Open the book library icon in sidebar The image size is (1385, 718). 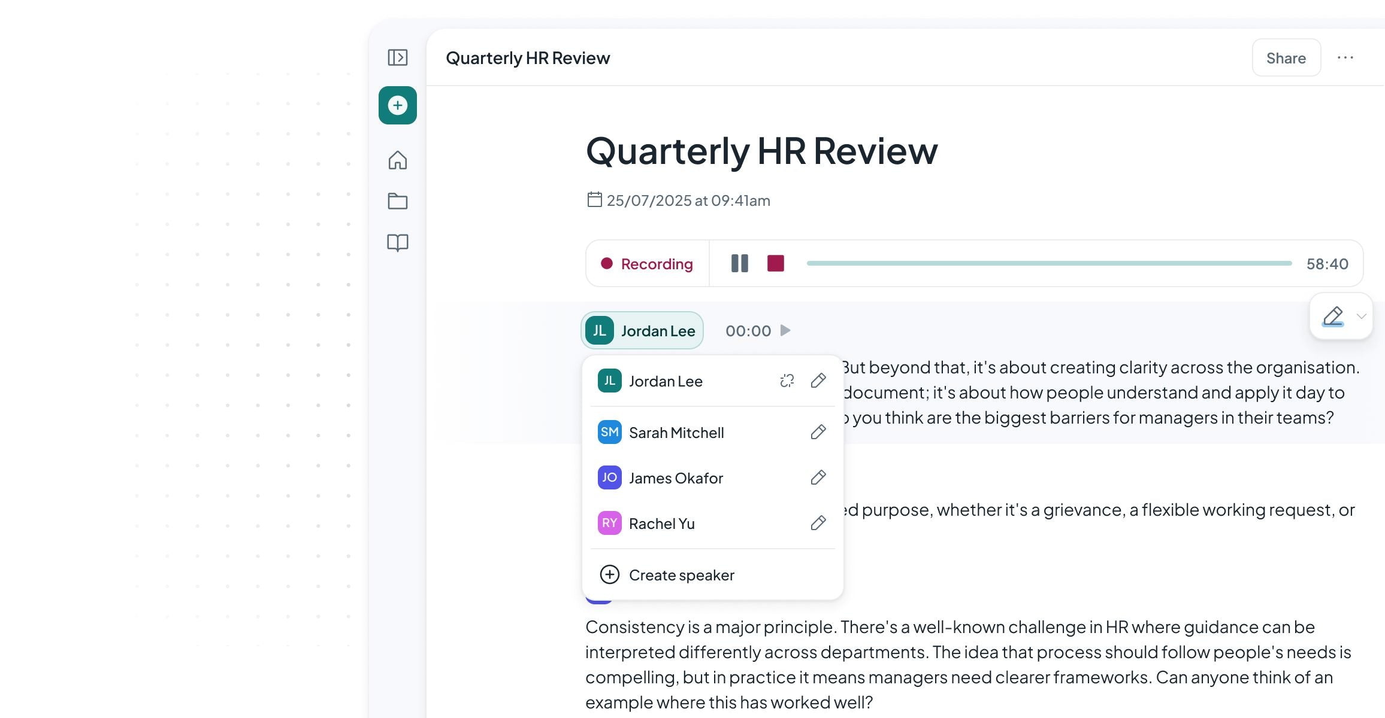pos(398,242)
